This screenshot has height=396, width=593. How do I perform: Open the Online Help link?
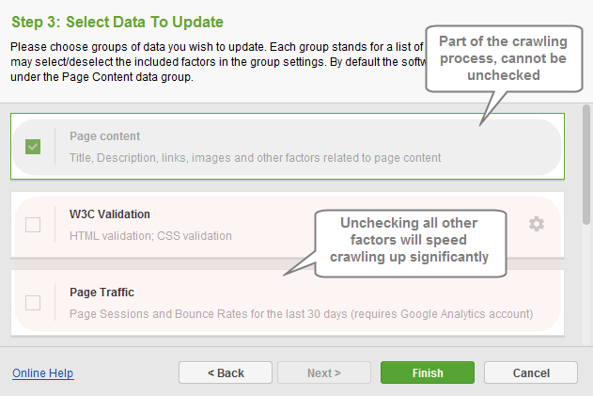point(43,372)
